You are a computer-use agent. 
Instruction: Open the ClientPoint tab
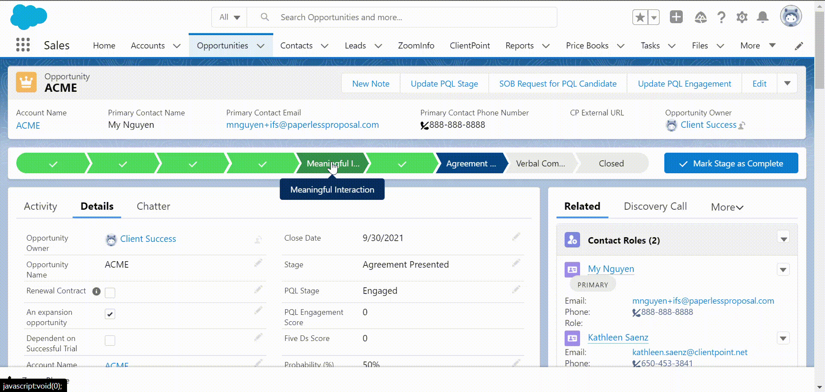(x=470, y=45)
